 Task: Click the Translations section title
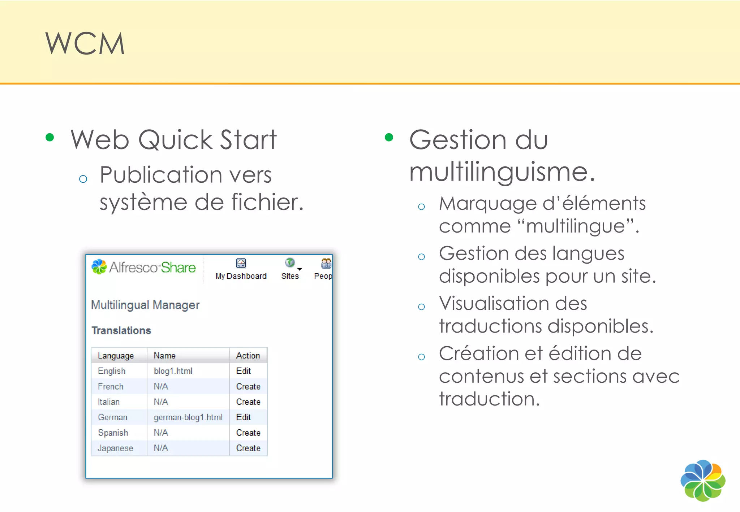[x=121, y=330]
